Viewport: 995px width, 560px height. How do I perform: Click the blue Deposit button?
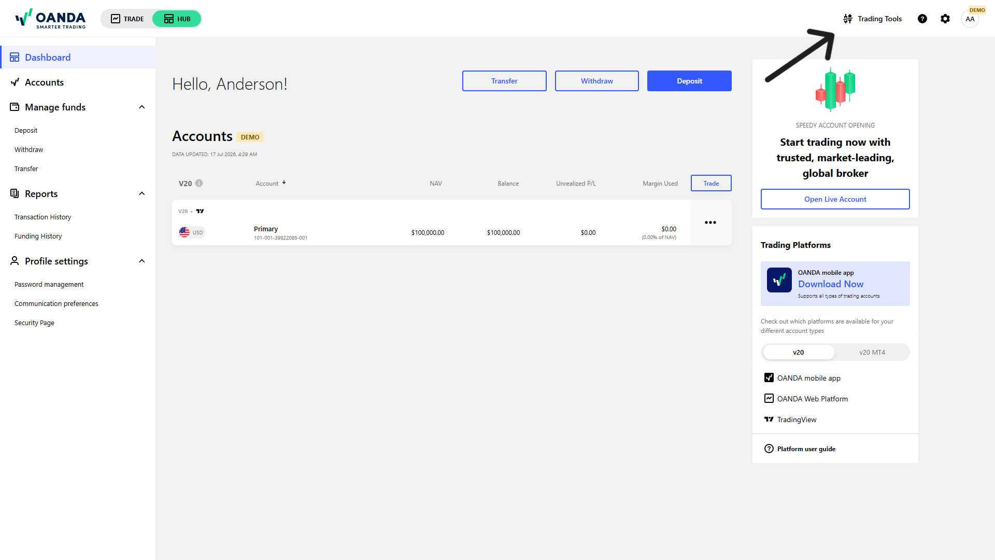click(x=689, y=81)
